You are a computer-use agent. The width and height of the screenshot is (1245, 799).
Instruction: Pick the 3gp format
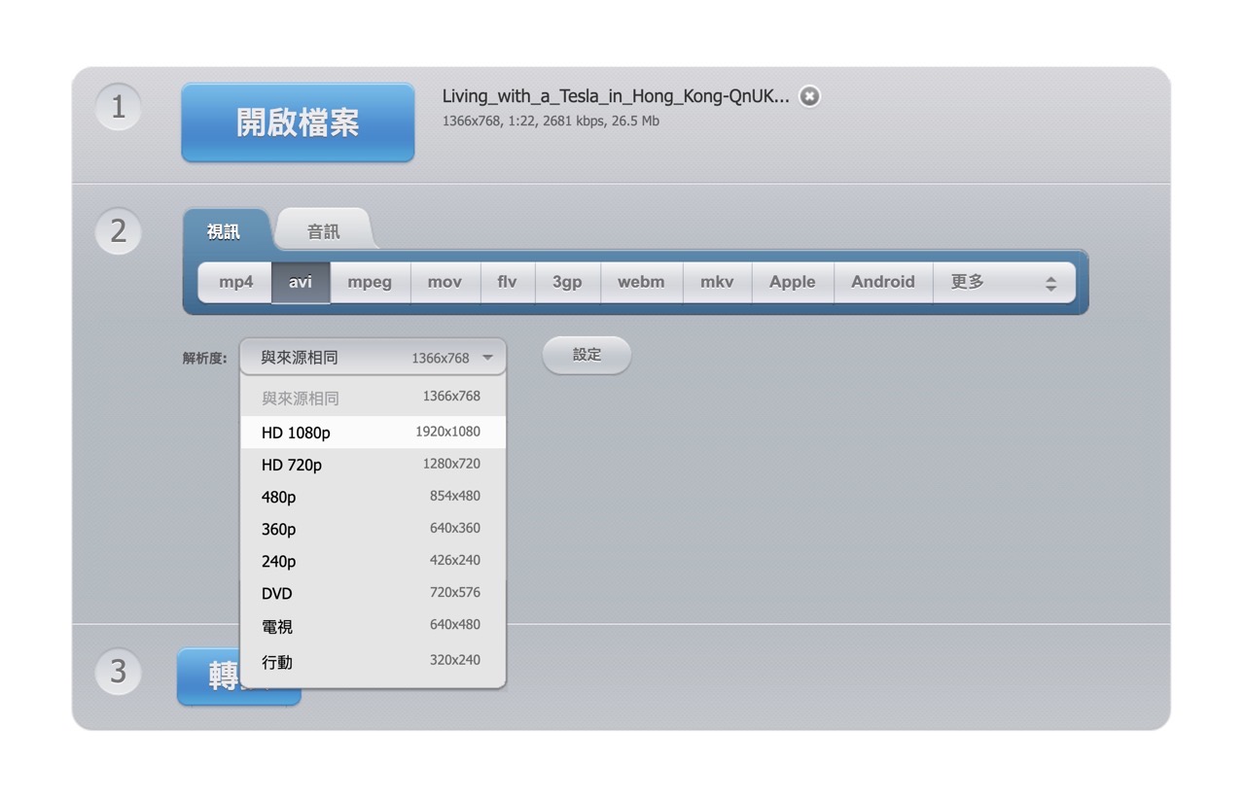pos(567,282)
